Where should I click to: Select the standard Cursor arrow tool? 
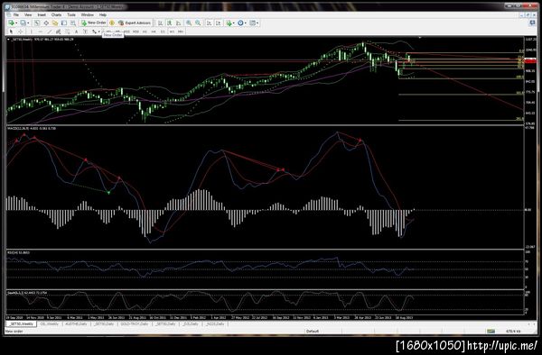[11, 32]
